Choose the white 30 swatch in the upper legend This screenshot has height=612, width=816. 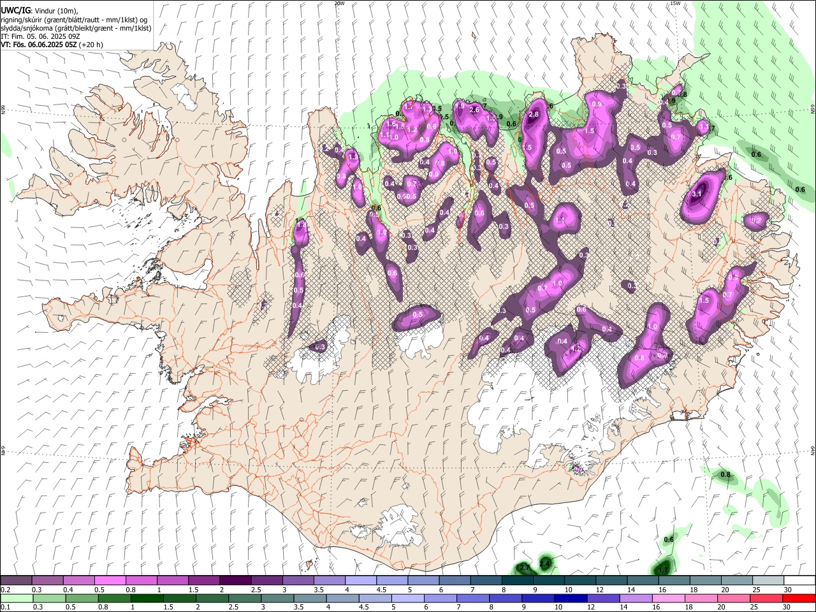[x=799, y=581]
